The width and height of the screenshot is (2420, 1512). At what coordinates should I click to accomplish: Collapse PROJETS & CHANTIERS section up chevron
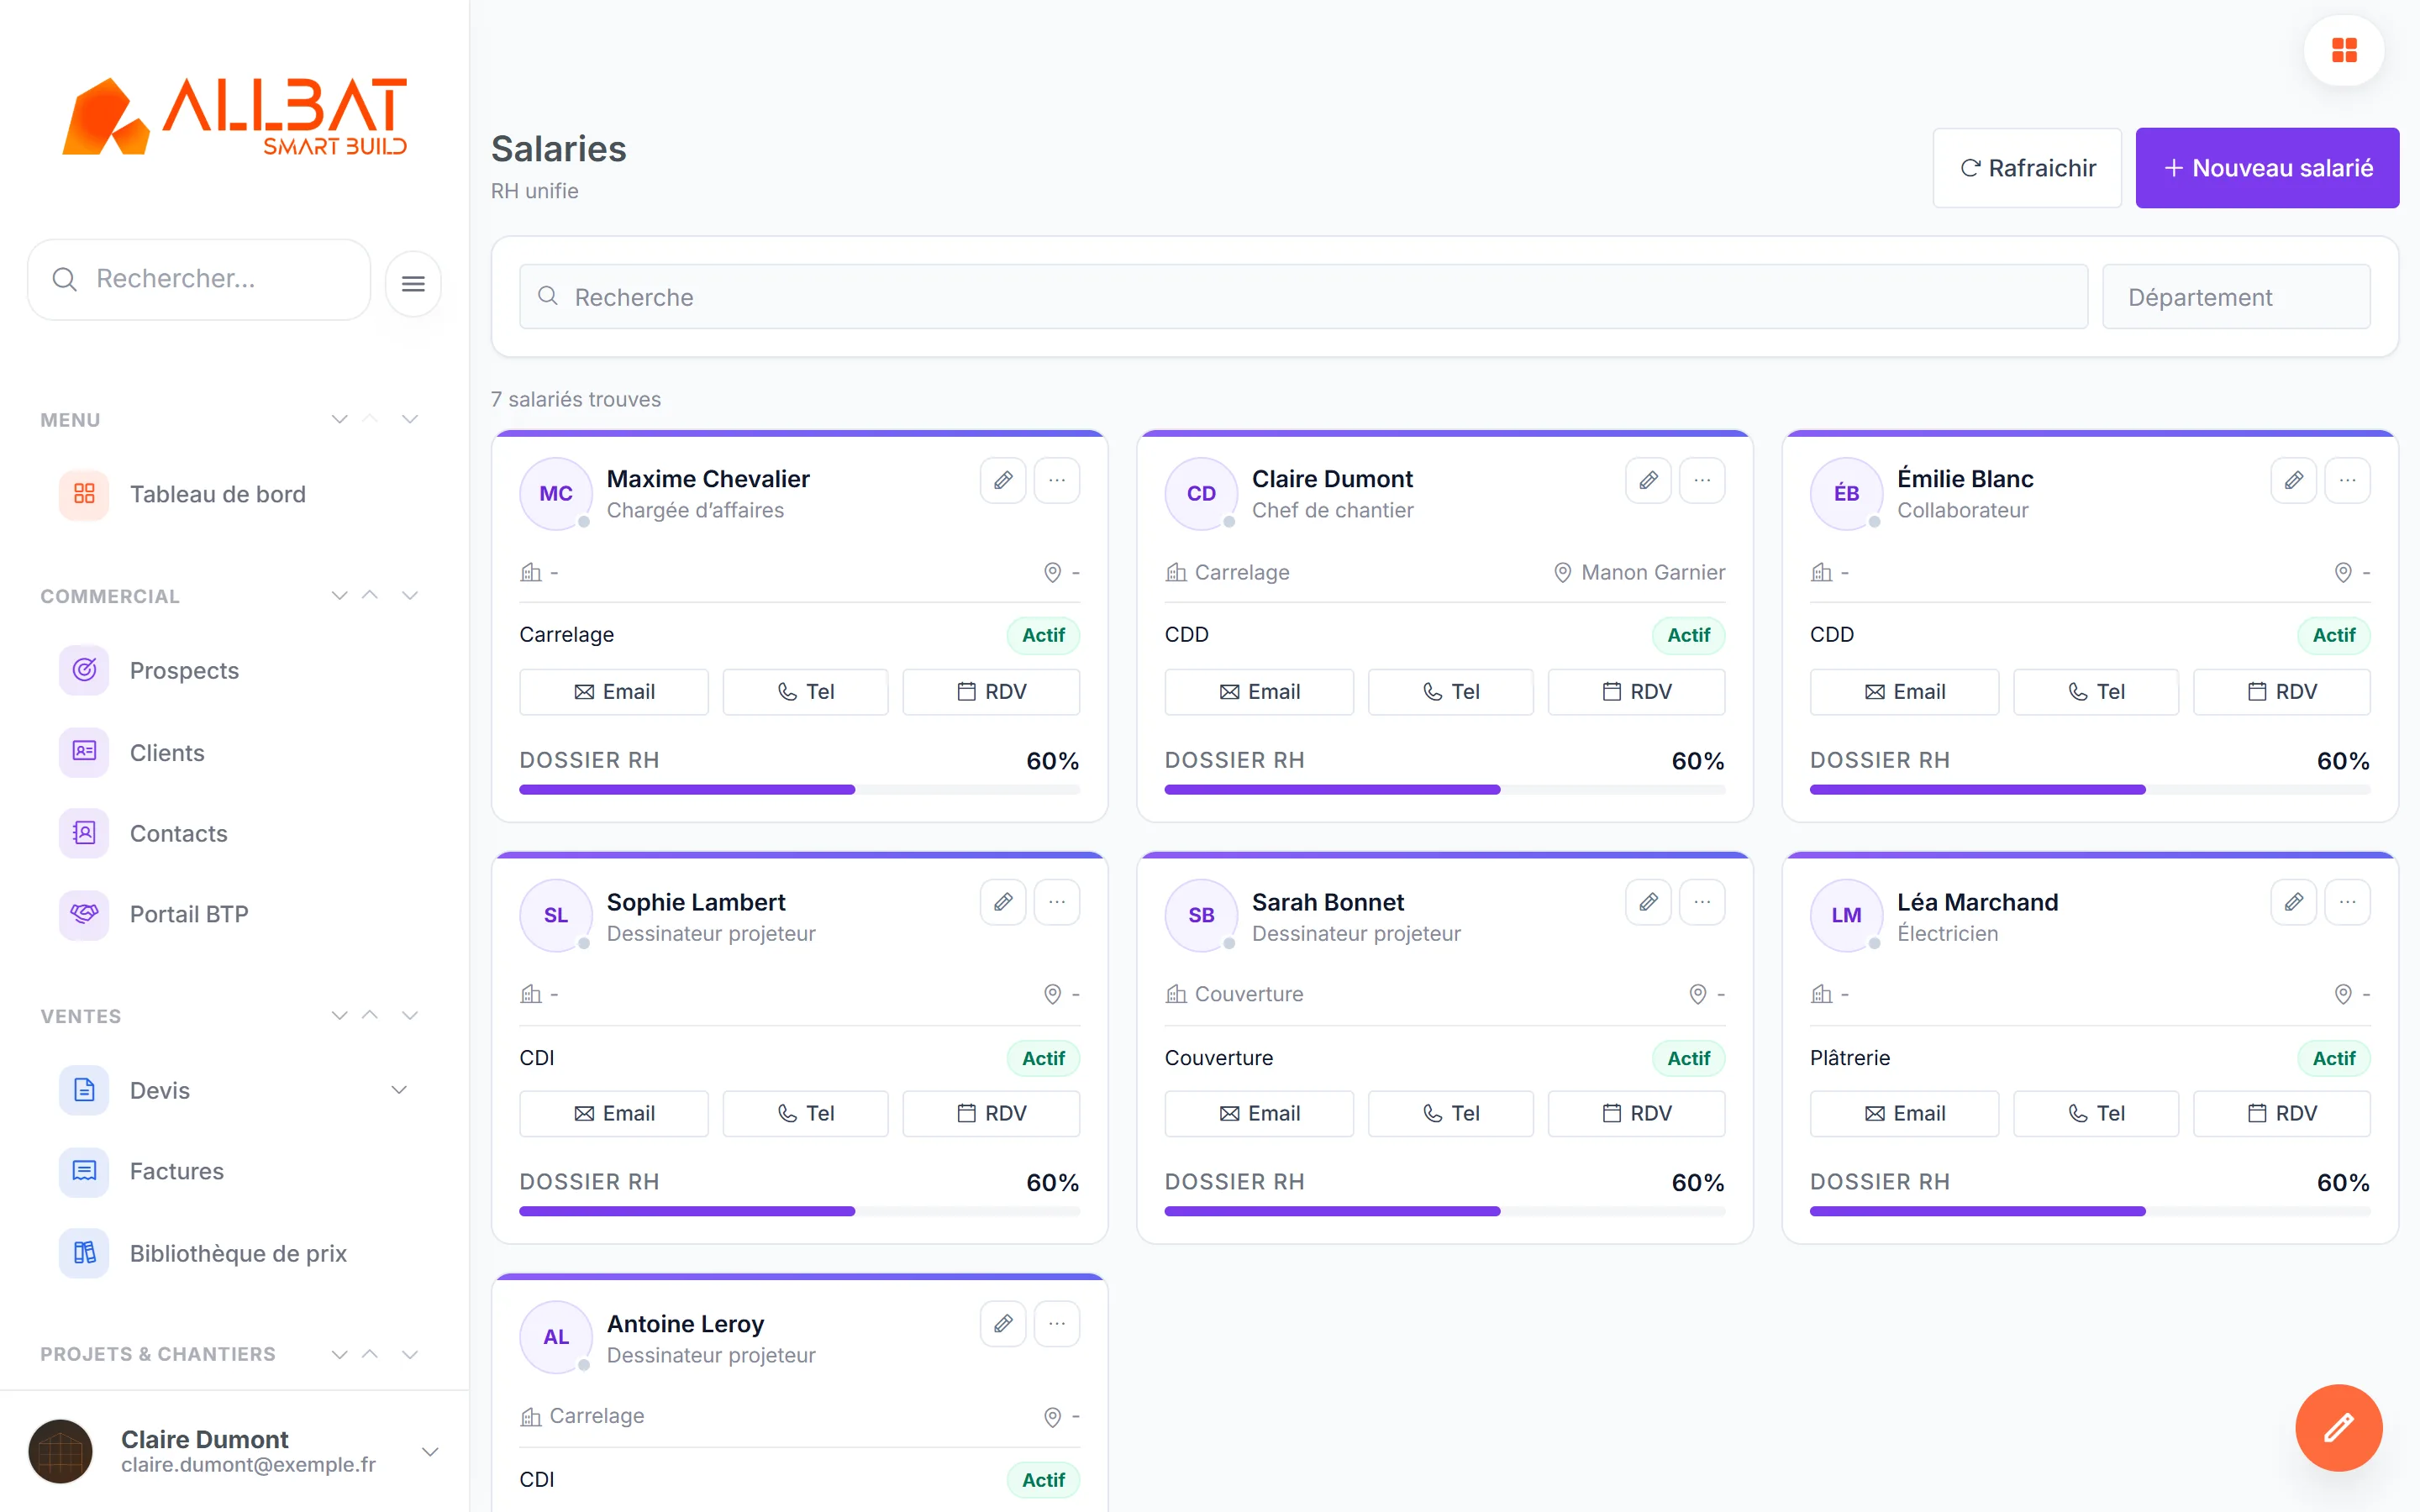click(x=370, y=1354)
